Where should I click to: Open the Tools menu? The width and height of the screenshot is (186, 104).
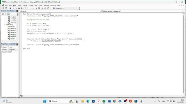click(40, 5)
